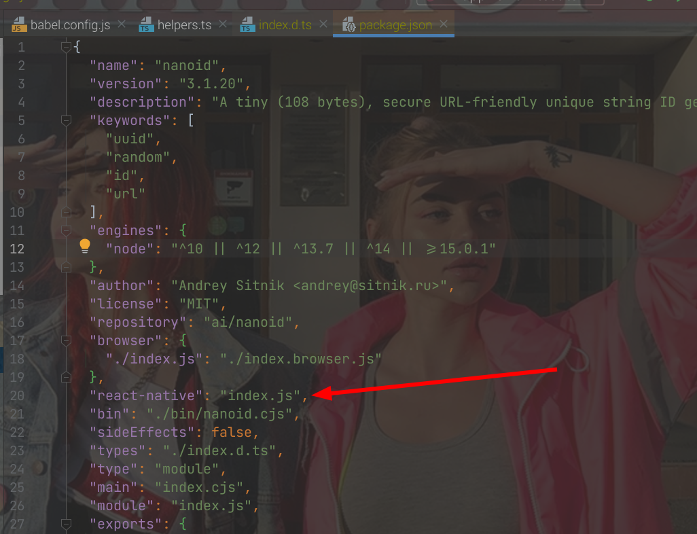Image resolution: width=697 pixels, height=534 pixels.
Task: Click the TS file icon on helpers.ts tab
Action: click(146, 25)
